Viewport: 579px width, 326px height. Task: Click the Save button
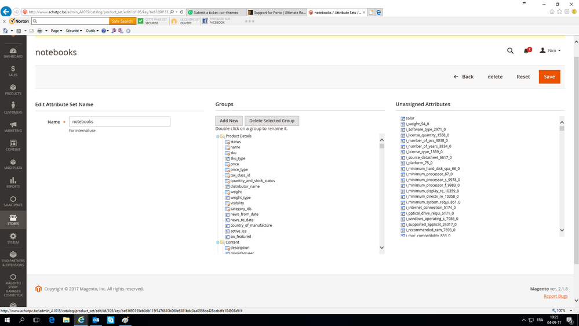[549, 77]
